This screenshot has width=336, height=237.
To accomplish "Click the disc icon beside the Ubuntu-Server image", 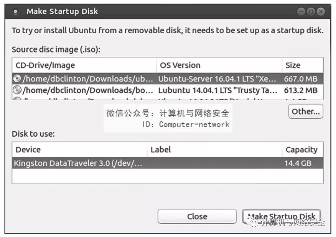I will point(17,79).
